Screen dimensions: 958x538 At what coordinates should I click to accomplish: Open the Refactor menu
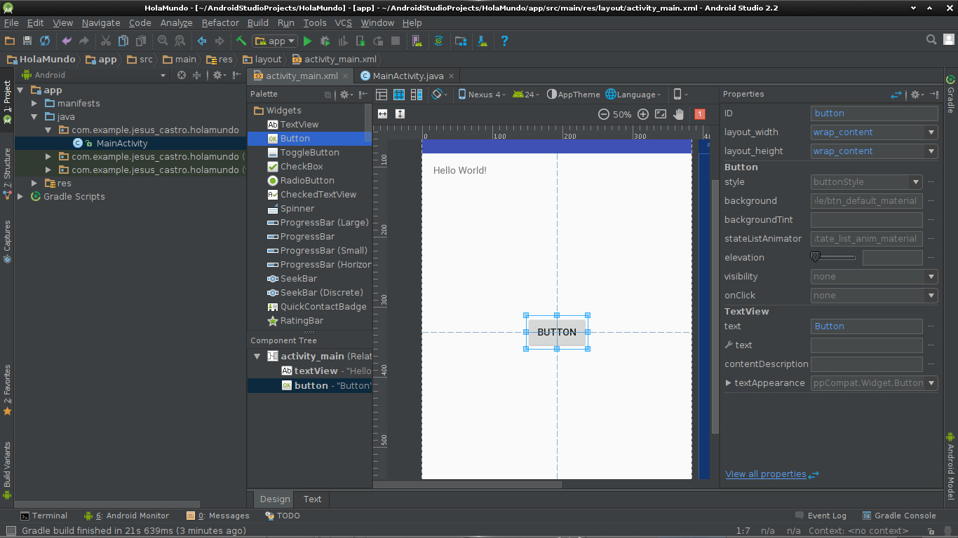(220, 22)
